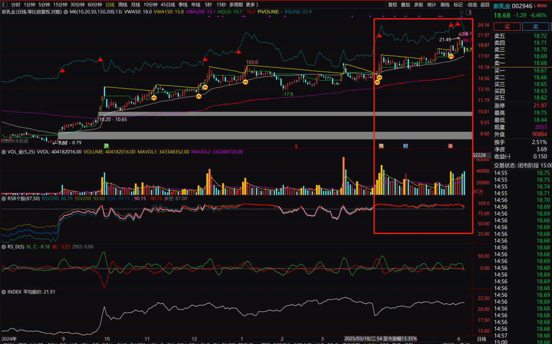
Task: Open the RSR个股 indicator dropdown arrow
Action: (4, 199)
